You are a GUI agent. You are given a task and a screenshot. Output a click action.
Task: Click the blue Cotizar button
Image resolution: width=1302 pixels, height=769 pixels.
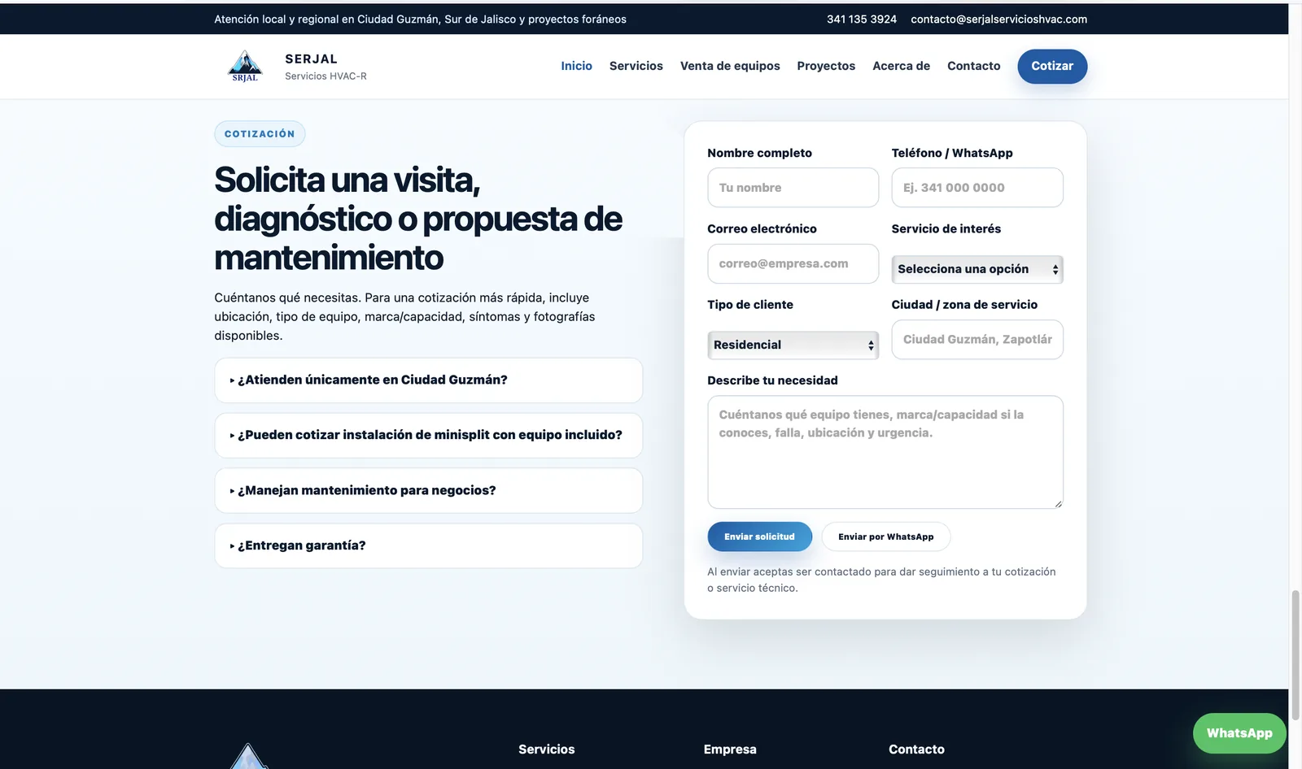coord(1052,66)
